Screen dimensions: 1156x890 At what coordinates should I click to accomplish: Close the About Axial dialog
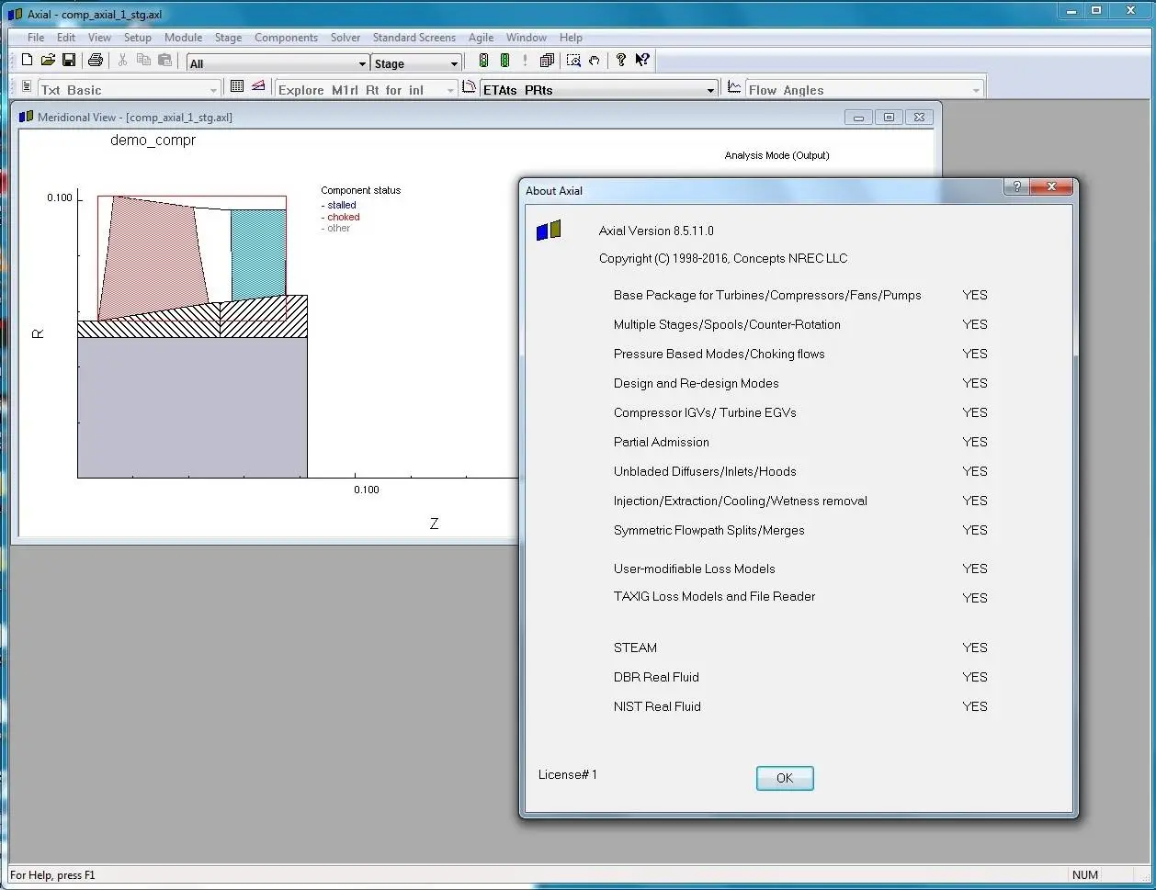[x=1050, y=186]
